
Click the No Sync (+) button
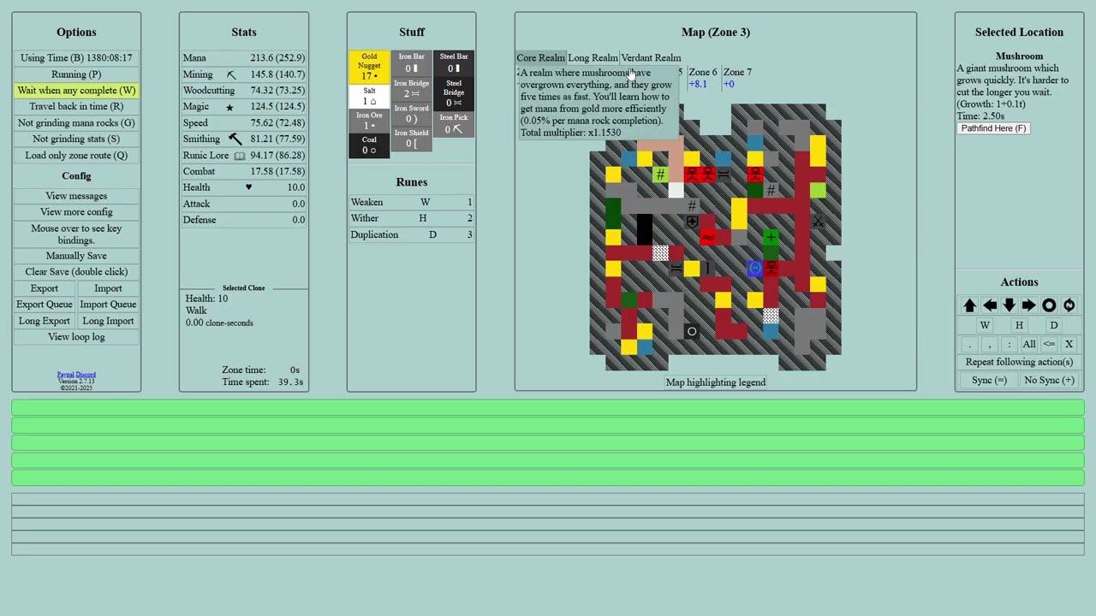[x=1049, y=381]
